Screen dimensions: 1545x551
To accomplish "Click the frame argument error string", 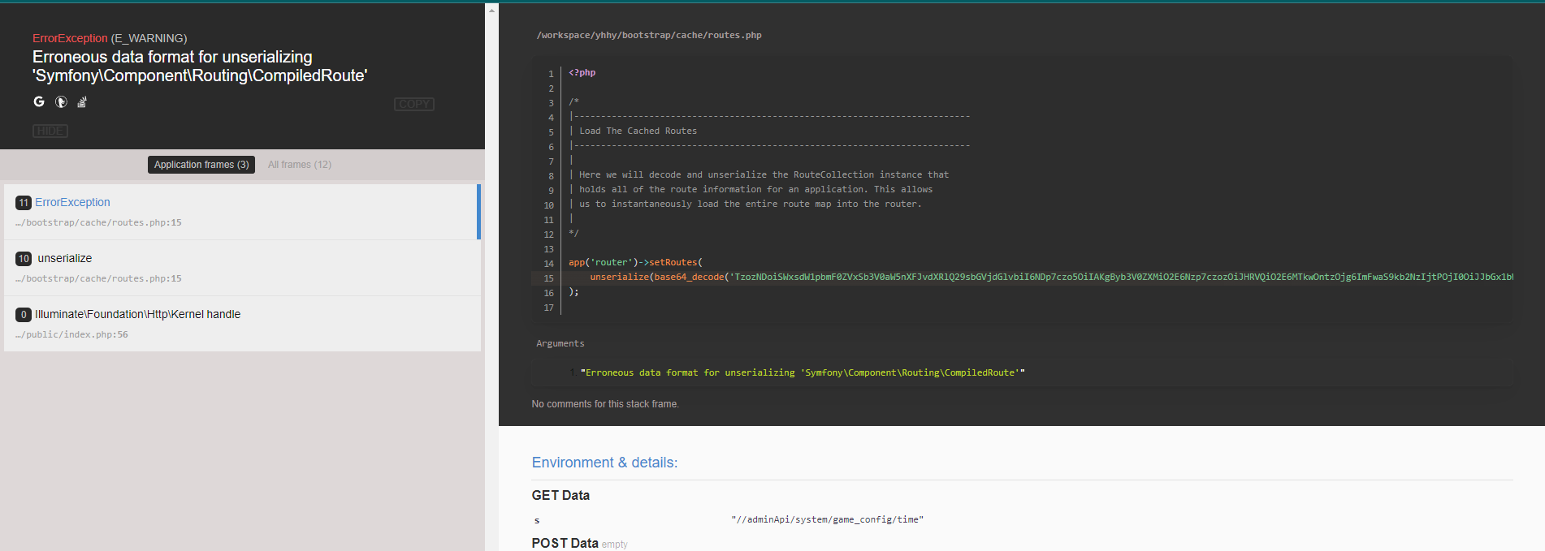I will (802, 372).
